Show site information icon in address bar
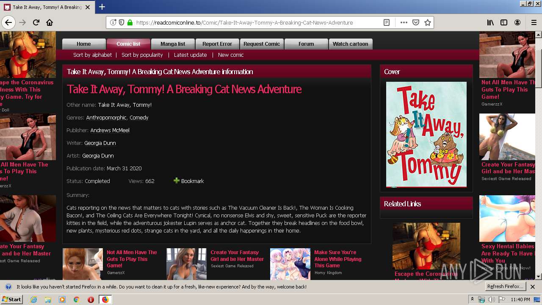542x305 pixels. coord(113,22)
